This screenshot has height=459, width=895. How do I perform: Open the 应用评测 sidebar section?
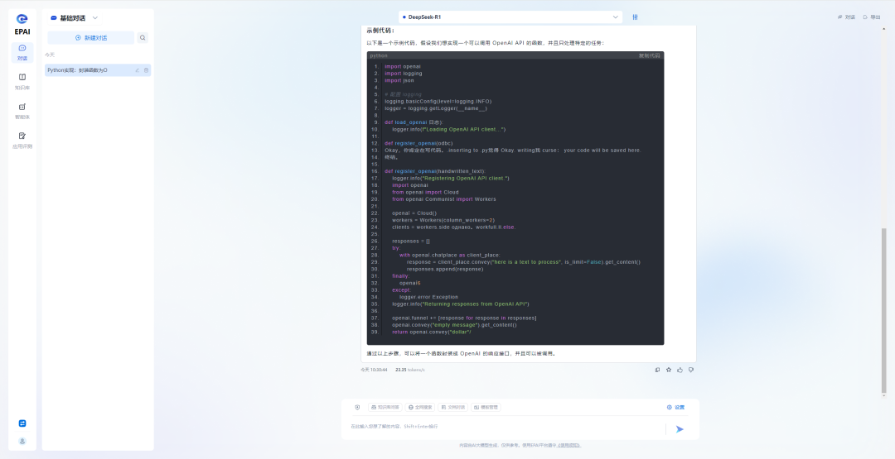click(22, 139)
